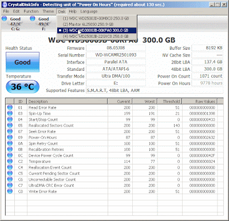This screenshot has width=229, height=221.
Task: Open the File menu
Action: 6,11
